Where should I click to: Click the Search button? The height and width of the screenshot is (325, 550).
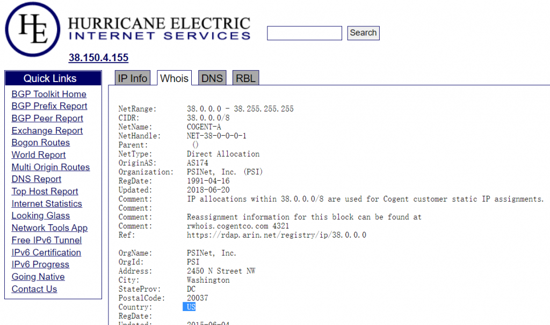[364, 33]
